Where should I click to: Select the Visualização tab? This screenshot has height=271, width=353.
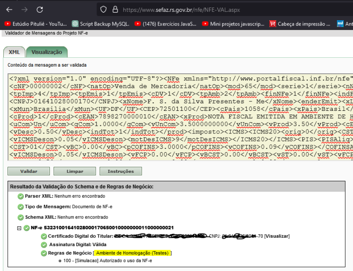pos(47,52)
